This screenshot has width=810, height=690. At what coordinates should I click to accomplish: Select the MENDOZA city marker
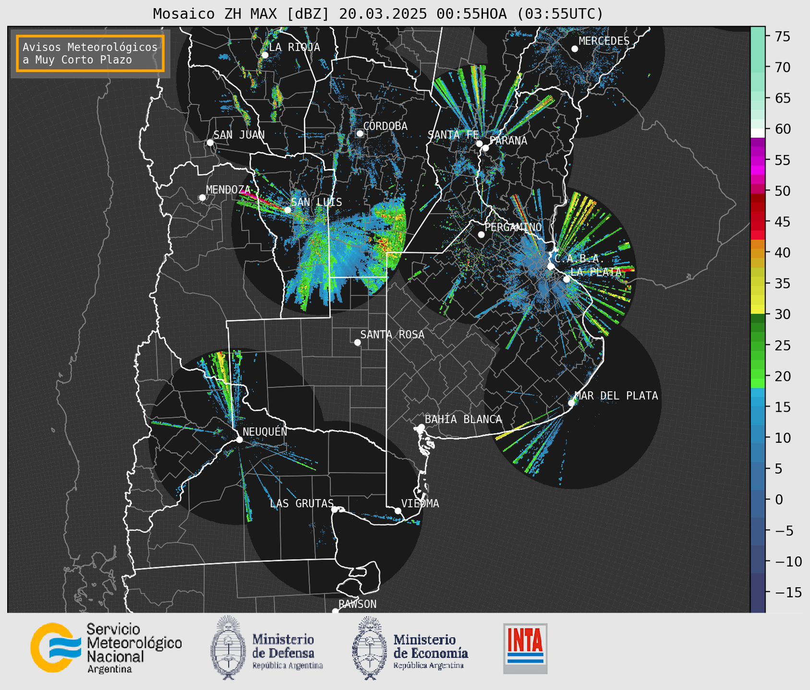tap(202, 198)
